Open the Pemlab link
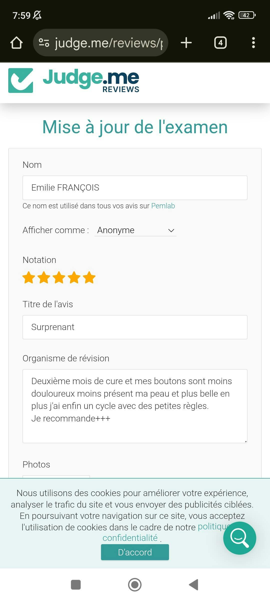Viewport: 270px width, 601px height. click(x=163, y=206)
